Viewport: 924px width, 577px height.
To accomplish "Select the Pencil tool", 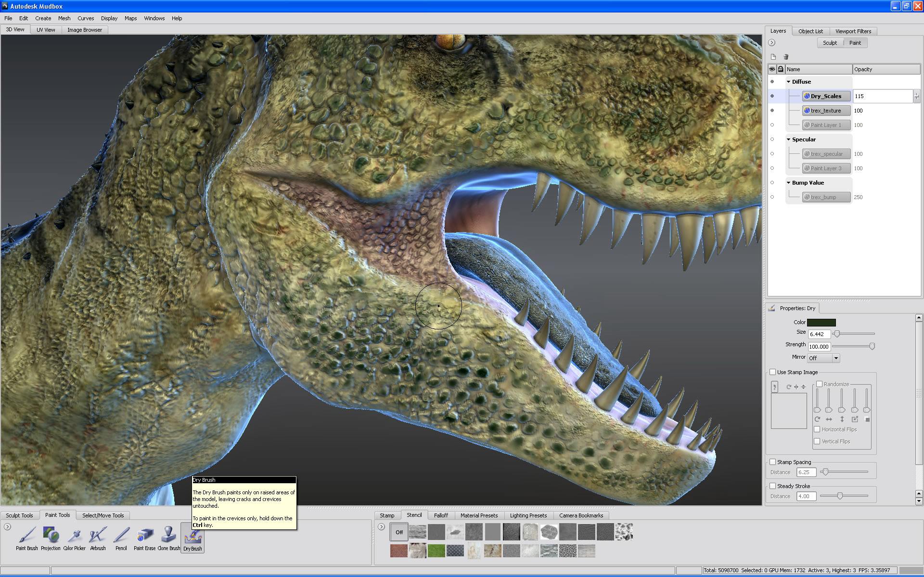I will (121, 536).
